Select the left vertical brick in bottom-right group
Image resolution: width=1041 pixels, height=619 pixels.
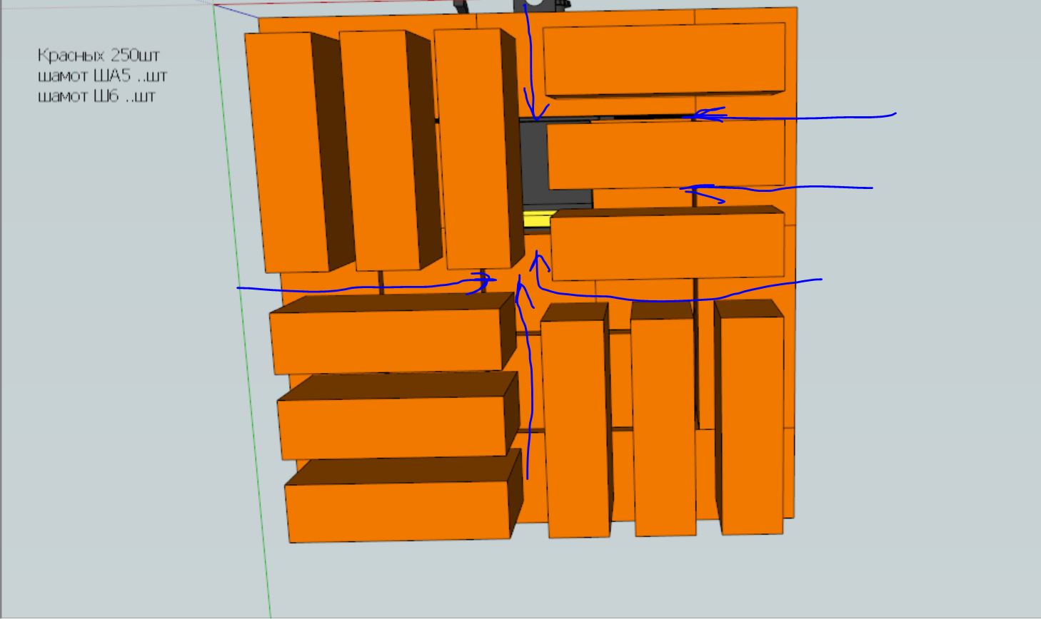point(576,426)
